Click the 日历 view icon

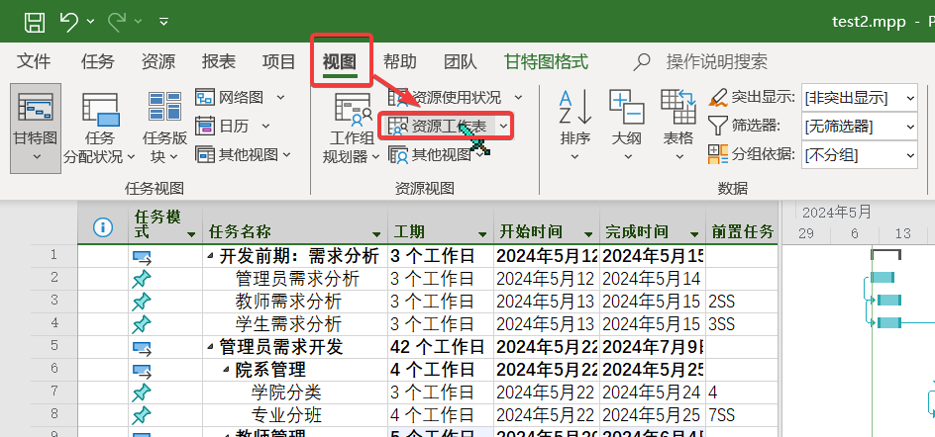click(x=204, y=127)
